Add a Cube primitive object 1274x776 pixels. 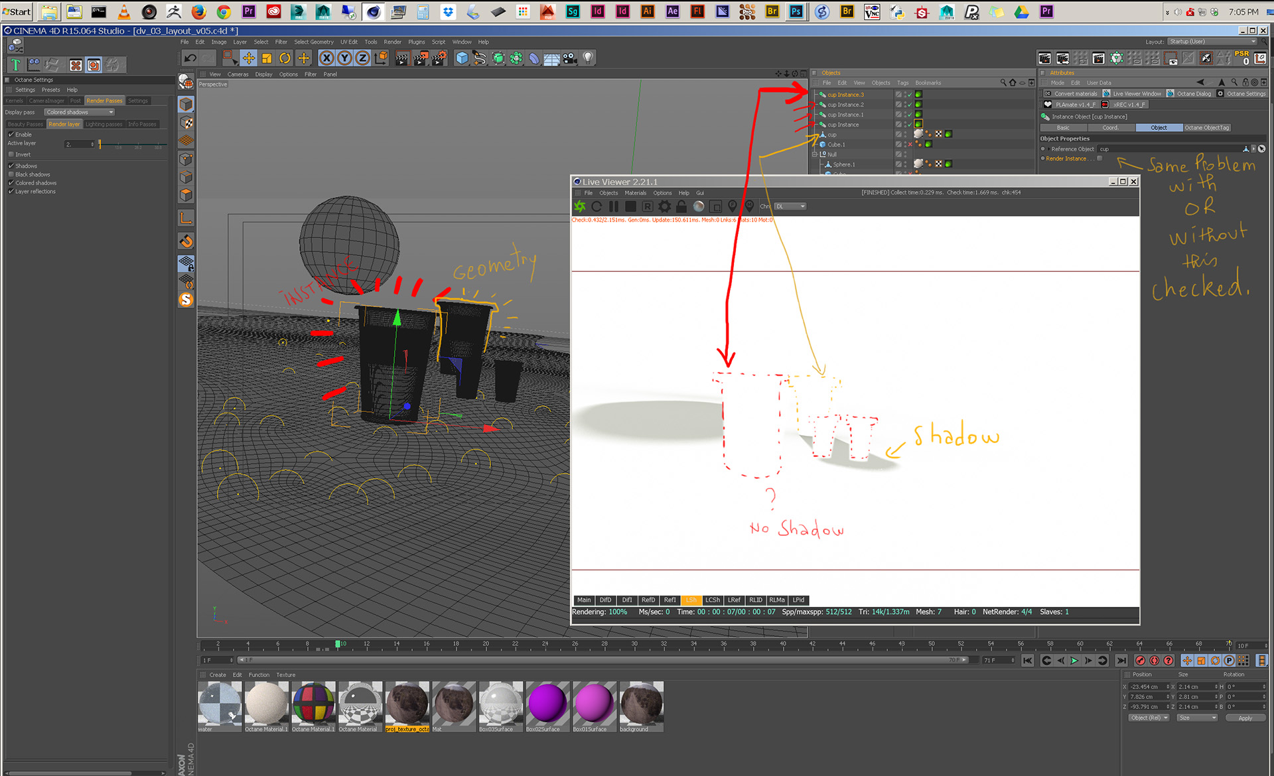462,58
